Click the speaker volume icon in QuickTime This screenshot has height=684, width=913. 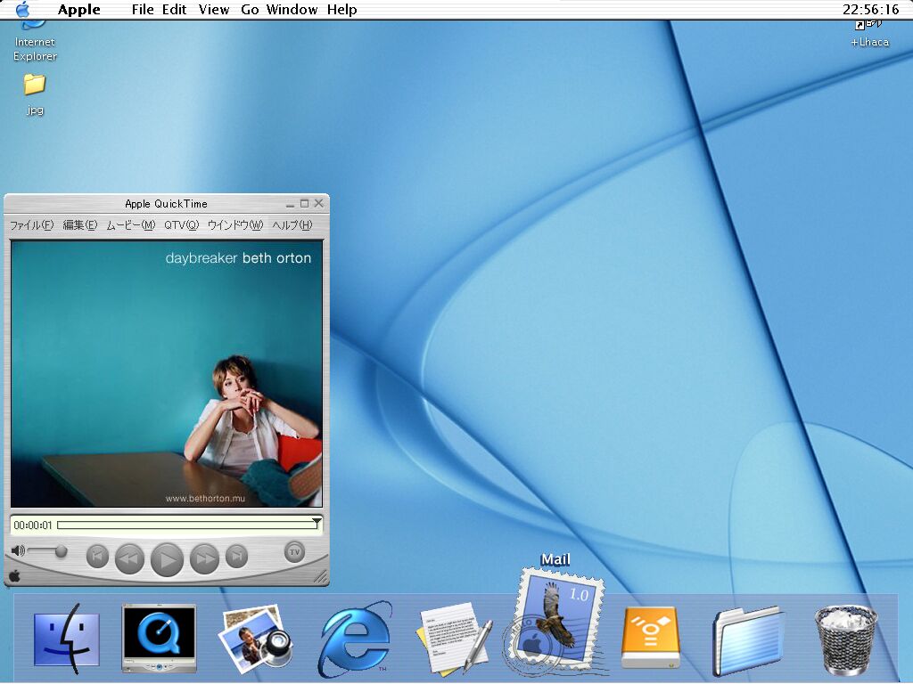18,550
